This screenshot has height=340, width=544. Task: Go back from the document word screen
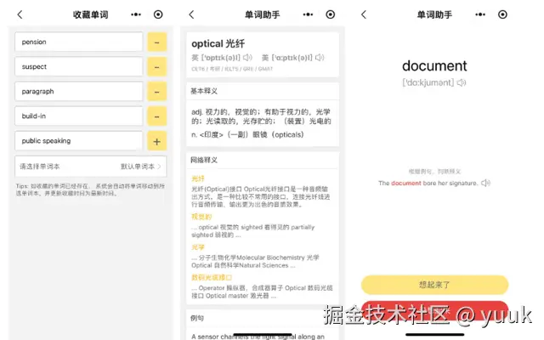click(364, 14)
